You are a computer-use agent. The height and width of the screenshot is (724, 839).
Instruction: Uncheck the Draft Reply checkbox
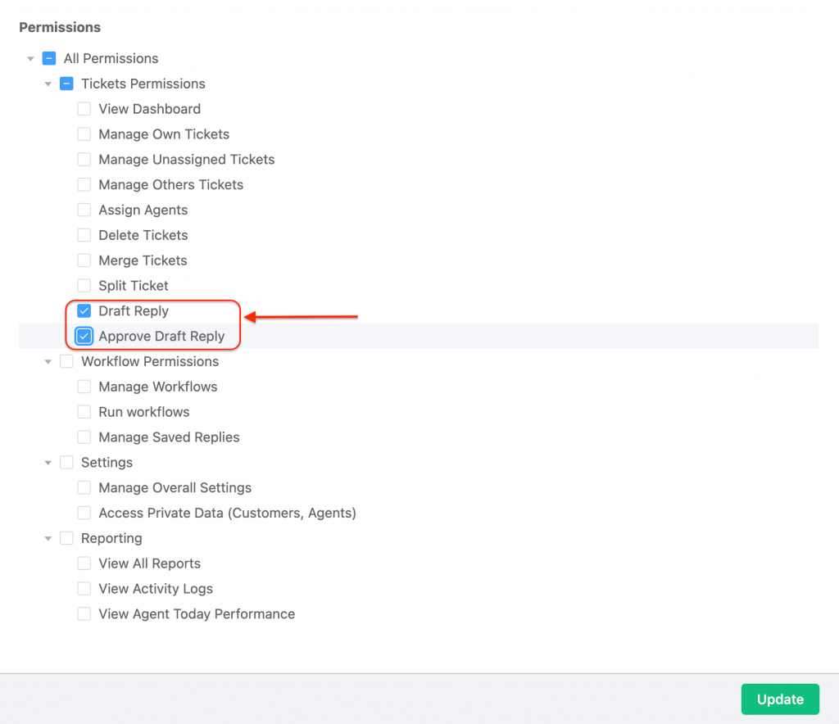84,310
